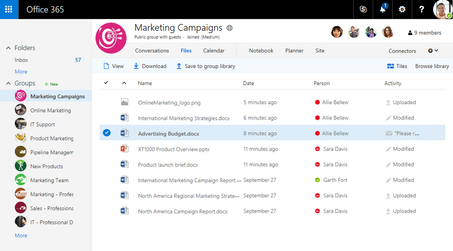Sort by Person column header
Viewport: 453px width, 251px height.
tap(321, 83)
